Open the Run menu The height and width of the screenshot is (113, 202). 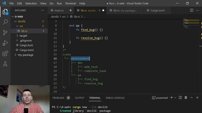(59, 3)
